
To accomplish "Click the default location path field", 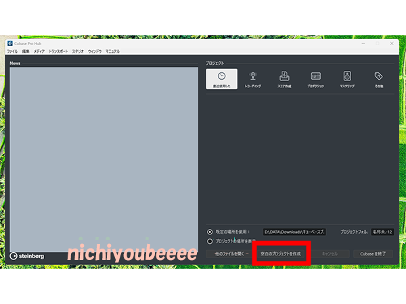I will (294, 231).
